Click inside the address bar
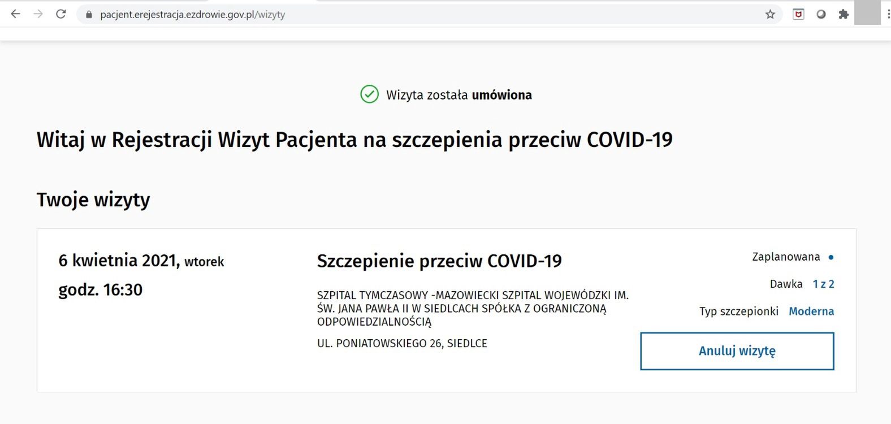 [226, 14]
